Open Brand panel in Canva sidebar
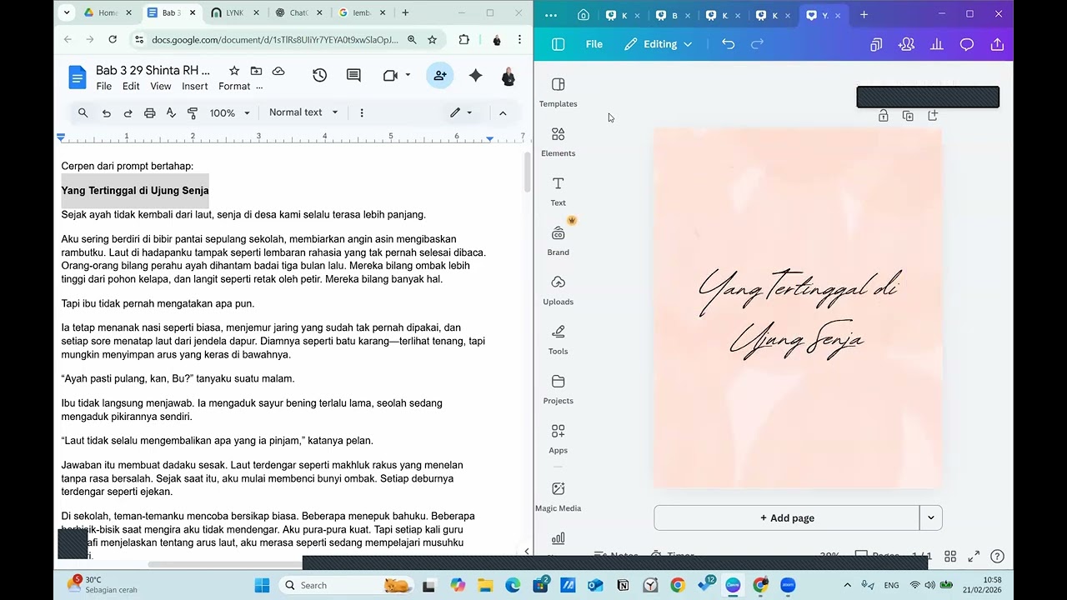Screen dimensions: 1067x600 pos(558,241)
